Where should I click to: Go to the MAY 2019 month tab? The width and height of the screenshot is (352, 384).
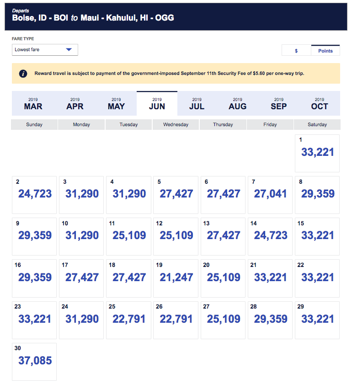(116, 103)
